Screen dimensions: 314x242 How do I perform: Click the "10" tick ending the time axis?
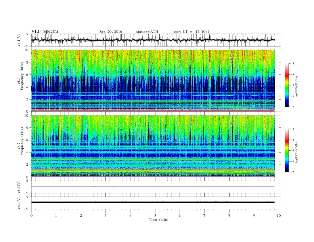pyautogui.click(x=279, y=216)
